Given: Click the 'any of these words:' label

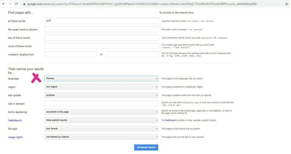Looking at the screenshot, I should pyautogui.click(x=19, y=38).
